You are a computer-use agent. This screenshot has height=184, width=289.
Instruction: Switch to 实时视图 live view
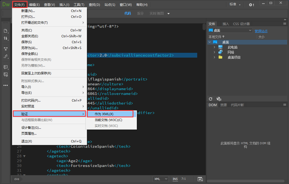pyautogui.click(x=156, y=13)
